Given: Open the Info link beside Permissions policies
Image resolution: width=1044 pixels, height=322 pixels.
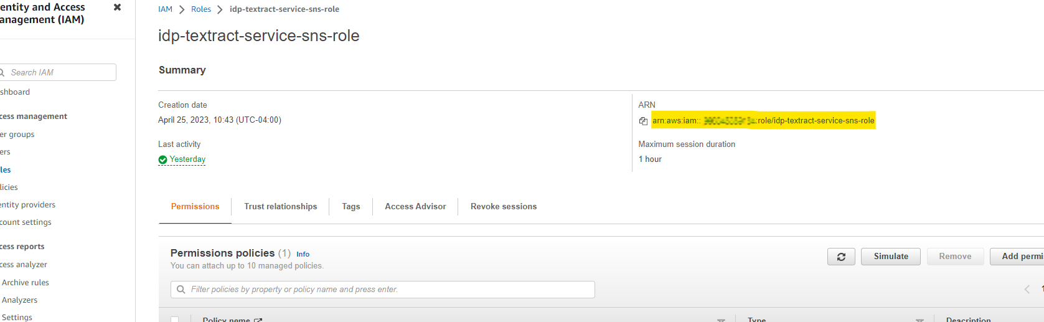Looking at the screenshot, I should tap(303, 254).
